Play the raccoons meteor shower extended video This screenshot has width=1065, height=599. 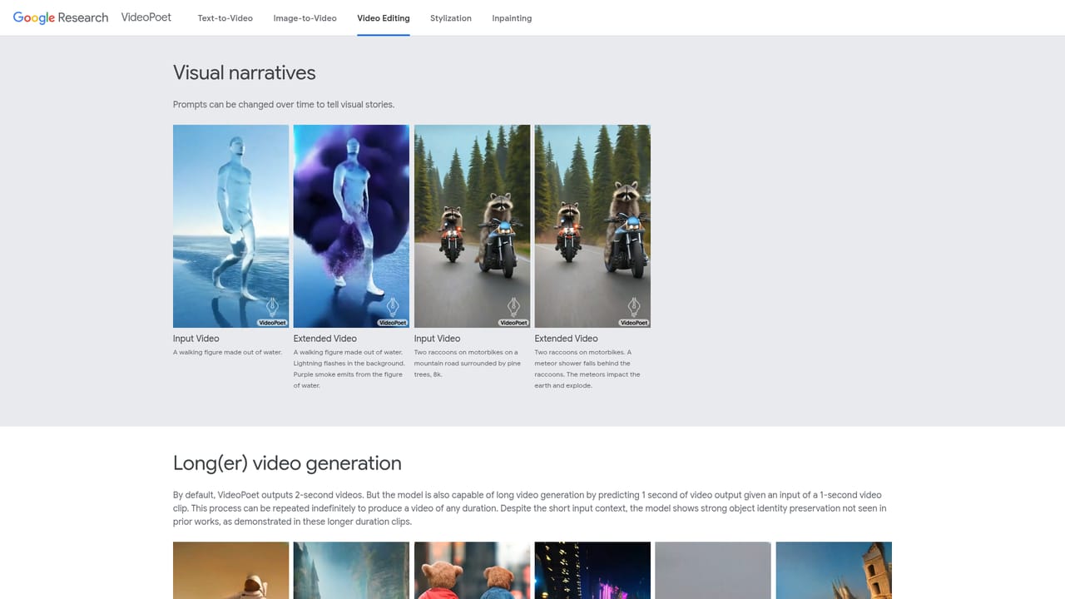point(592,226)
